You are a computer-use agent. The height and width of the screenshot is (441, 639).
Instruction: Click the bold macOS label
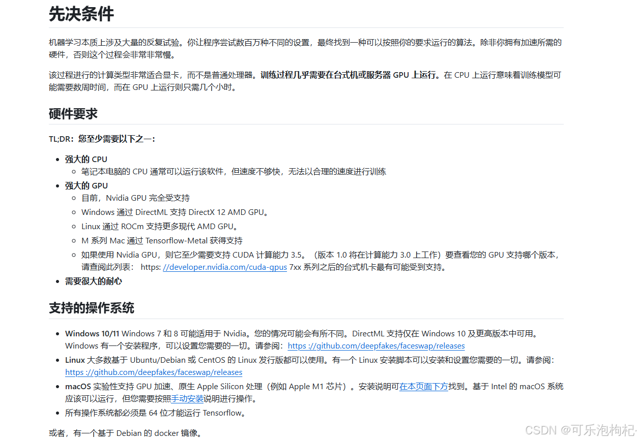pyautogui.click(x=78, y=387)
